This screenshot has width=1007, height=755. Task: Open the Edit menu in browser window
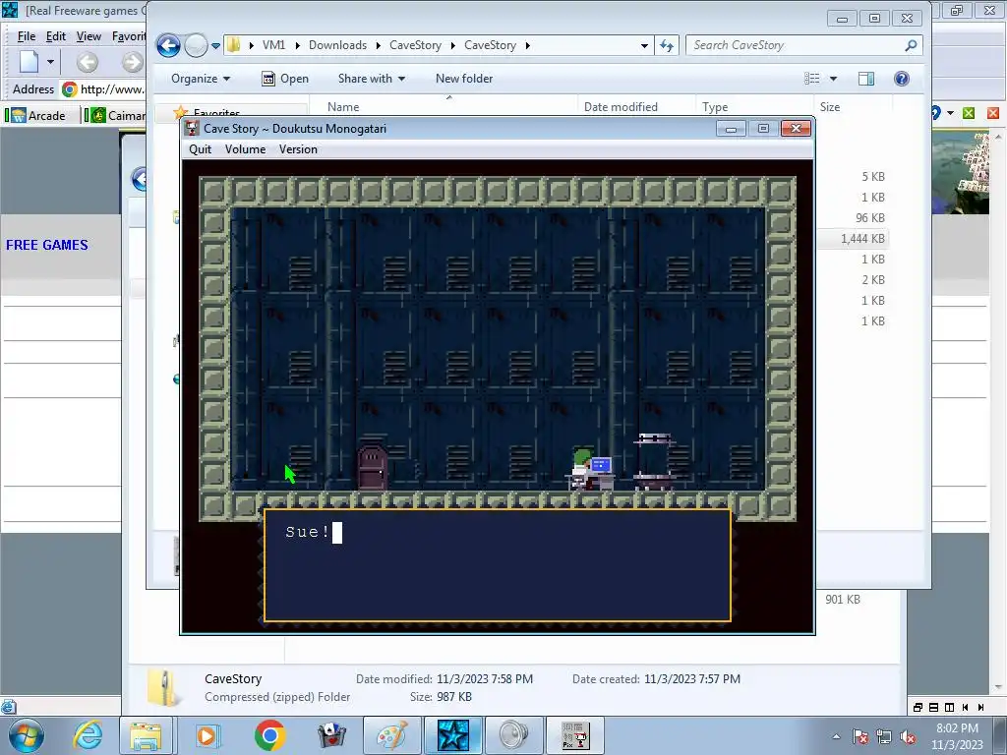point(56,36)
